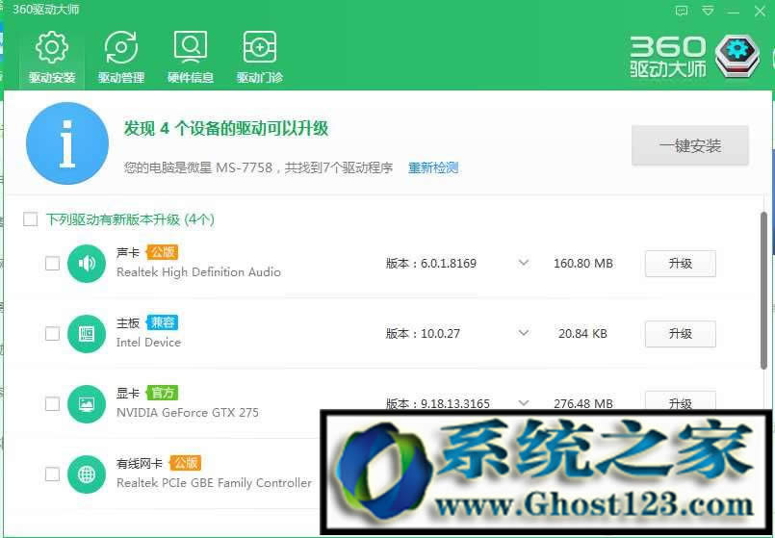Click the sound card speaker icon
The width and height of the screenshot is (775, 538).
(87, 264)
